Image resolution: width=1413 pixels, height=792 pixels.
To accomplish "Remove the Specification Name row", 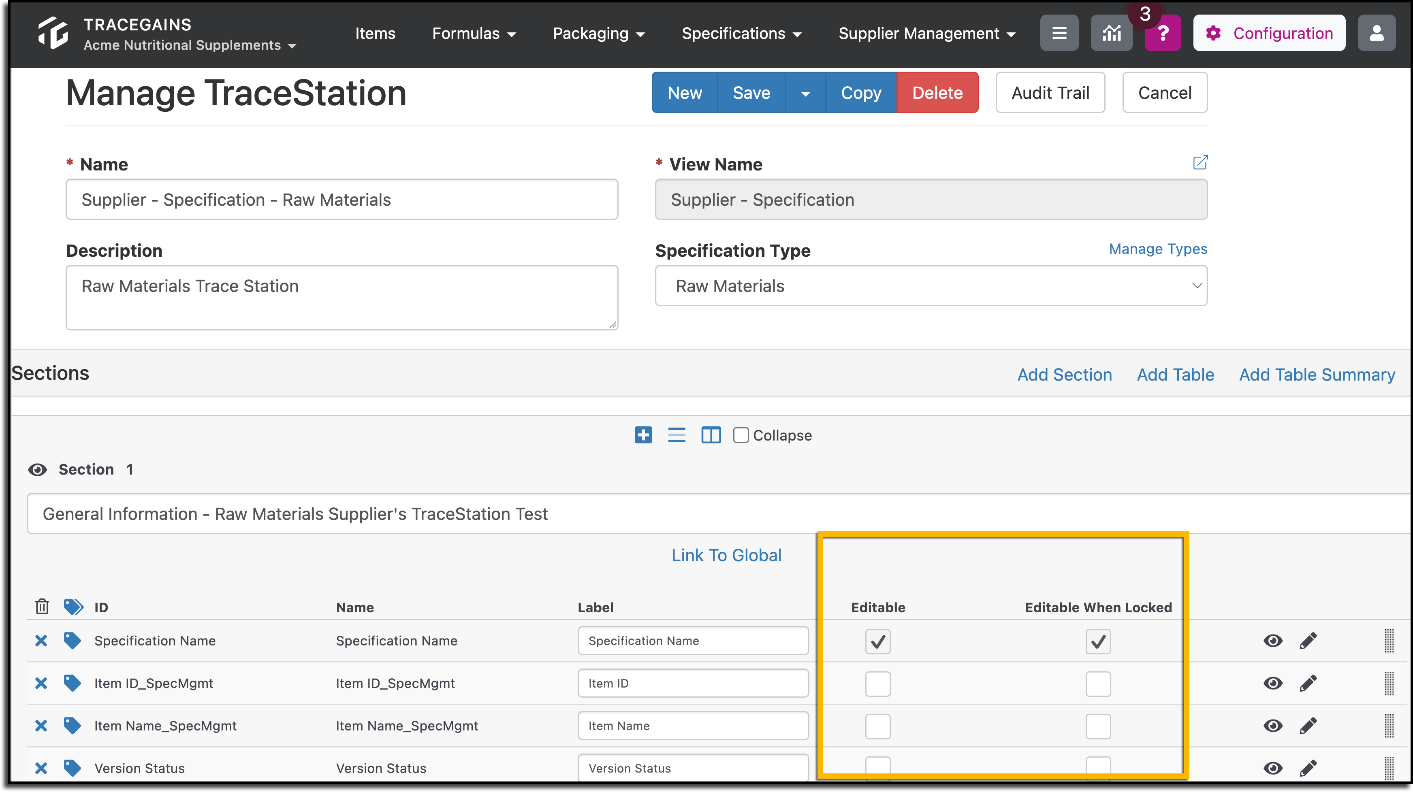I will [41, 640].
